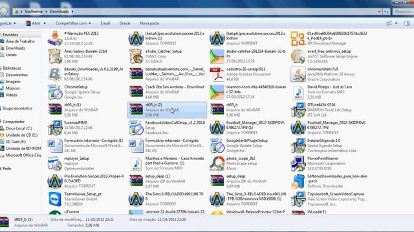Select the TeamViewer_Setup_pt icon
The width and height of the screenshot is (414, 232).
tap(55, 199)
